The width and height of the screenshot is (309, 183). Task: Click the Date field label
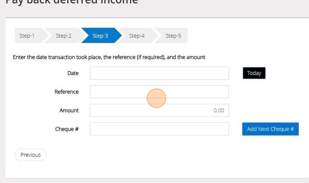73,73
